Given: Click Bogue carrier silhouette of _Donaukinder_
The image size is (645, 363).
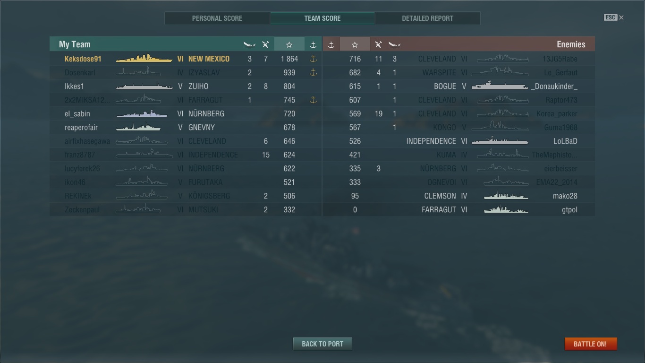Looking at the screenshot, I should (x=500, y=86).
